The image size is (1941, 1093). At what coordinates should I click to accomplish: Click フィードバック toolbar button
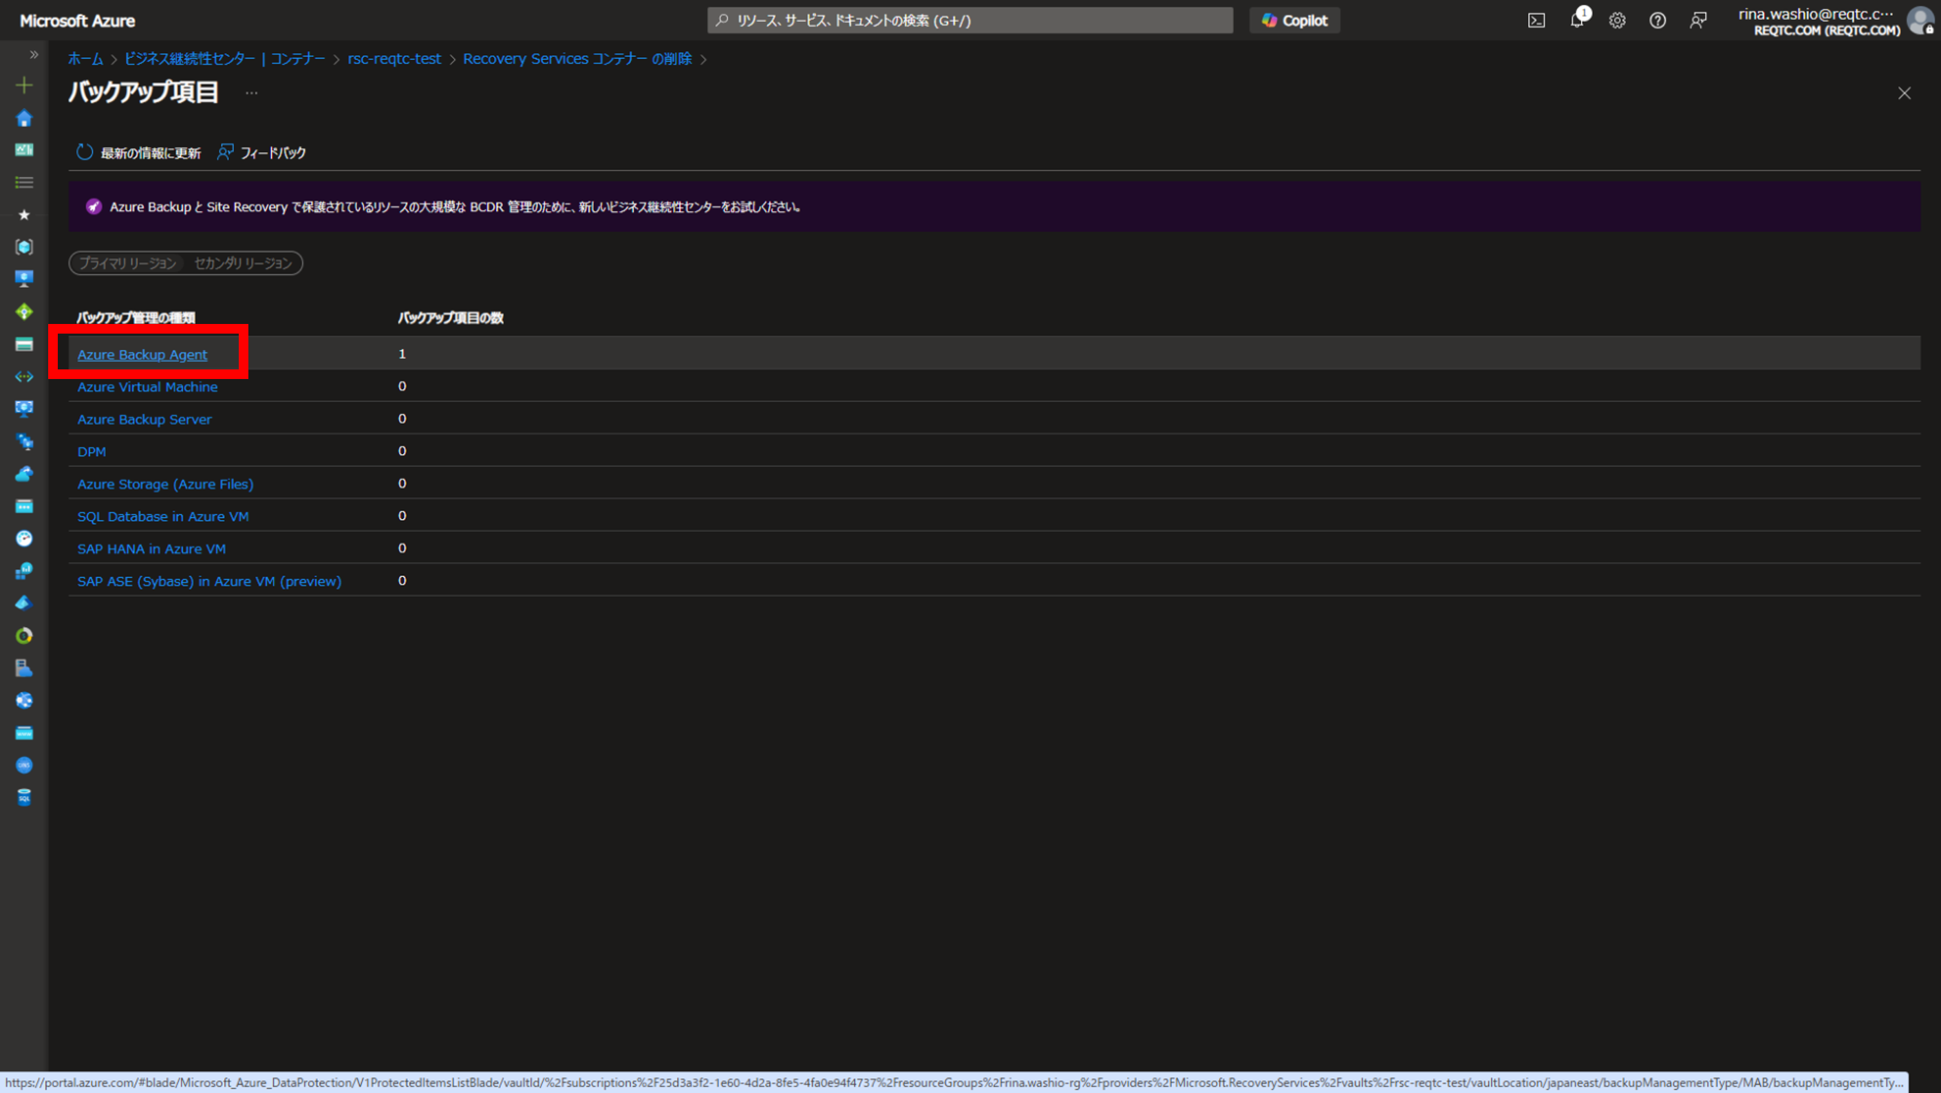point(261,153)
